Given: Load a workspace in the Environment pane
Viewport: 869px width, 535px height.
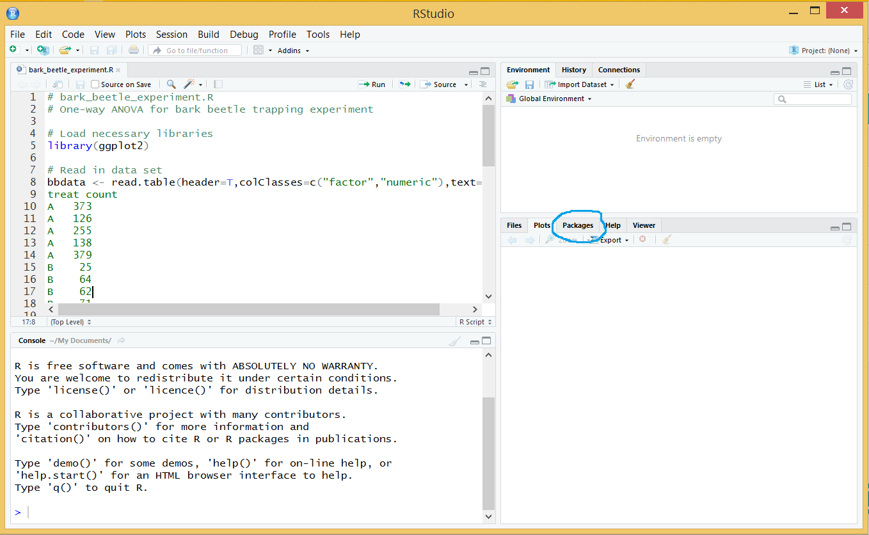Looking at the screenshot, I should [x=512, y=84].
